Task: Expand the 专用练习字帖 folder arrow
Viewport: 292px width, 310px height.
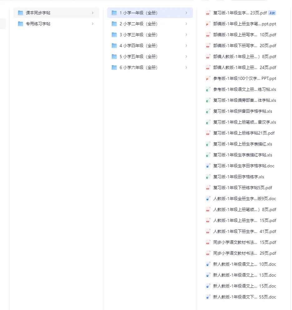Action: 93,24
